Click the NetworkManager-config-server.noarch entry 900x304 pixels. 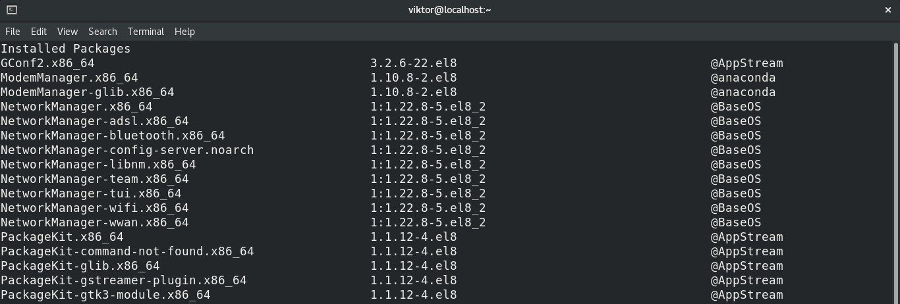(x=127, y=150)
